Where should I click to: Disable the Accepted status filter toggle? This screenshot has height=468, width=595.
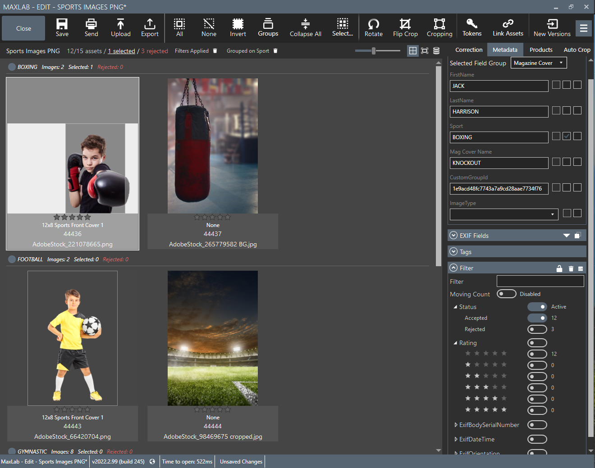537,318
